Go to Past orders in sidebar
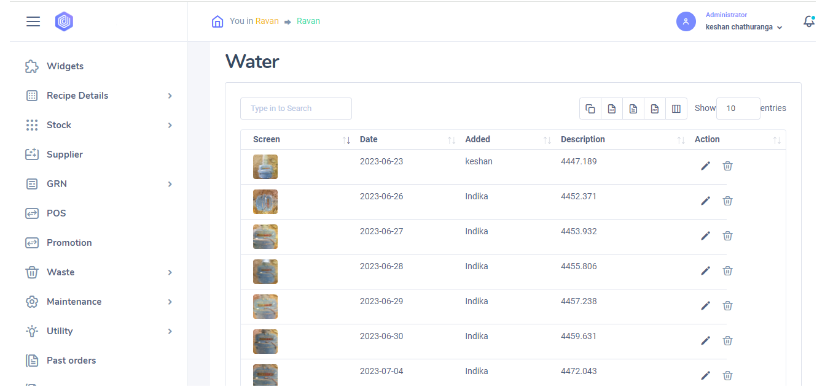 click(71, 361)
